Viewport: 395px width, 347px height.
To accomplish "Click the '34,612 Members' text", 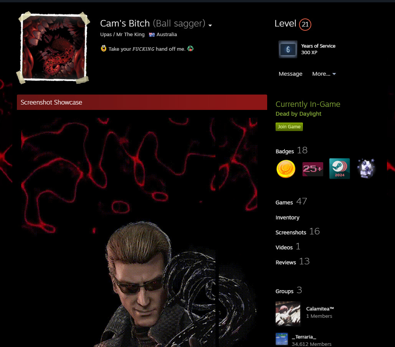I will click(x=312, y=344).
